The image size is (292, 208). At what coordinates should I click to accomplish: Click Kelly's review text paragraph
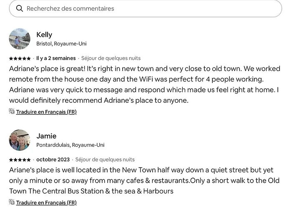pos(144,84)
